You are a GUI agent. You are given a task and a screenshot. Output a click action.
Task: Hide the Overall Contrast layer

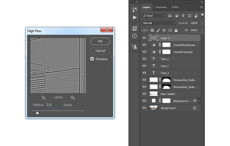click(144, 52)
